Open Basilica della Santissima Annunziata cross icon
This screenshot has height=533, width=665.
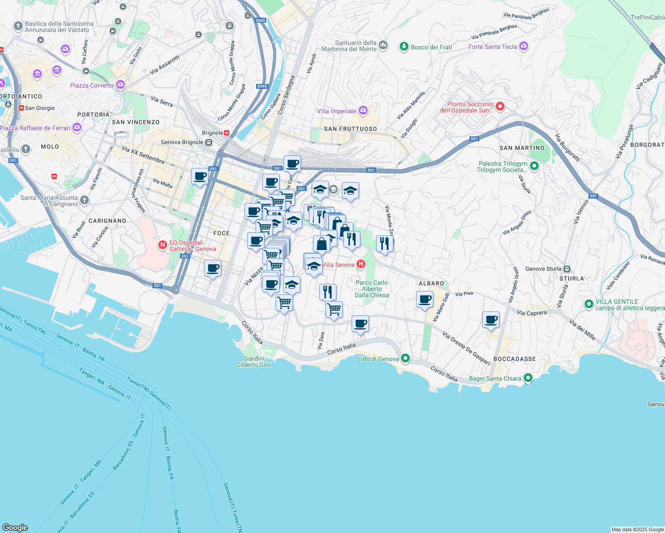[x=18, y=26]
